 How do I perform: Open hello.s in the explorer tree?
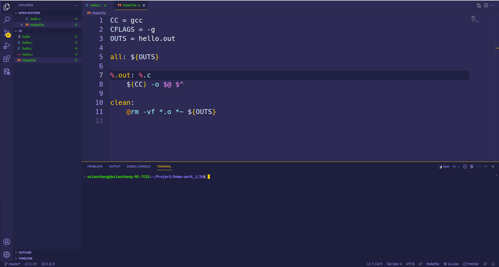click(x=27, y=55)
